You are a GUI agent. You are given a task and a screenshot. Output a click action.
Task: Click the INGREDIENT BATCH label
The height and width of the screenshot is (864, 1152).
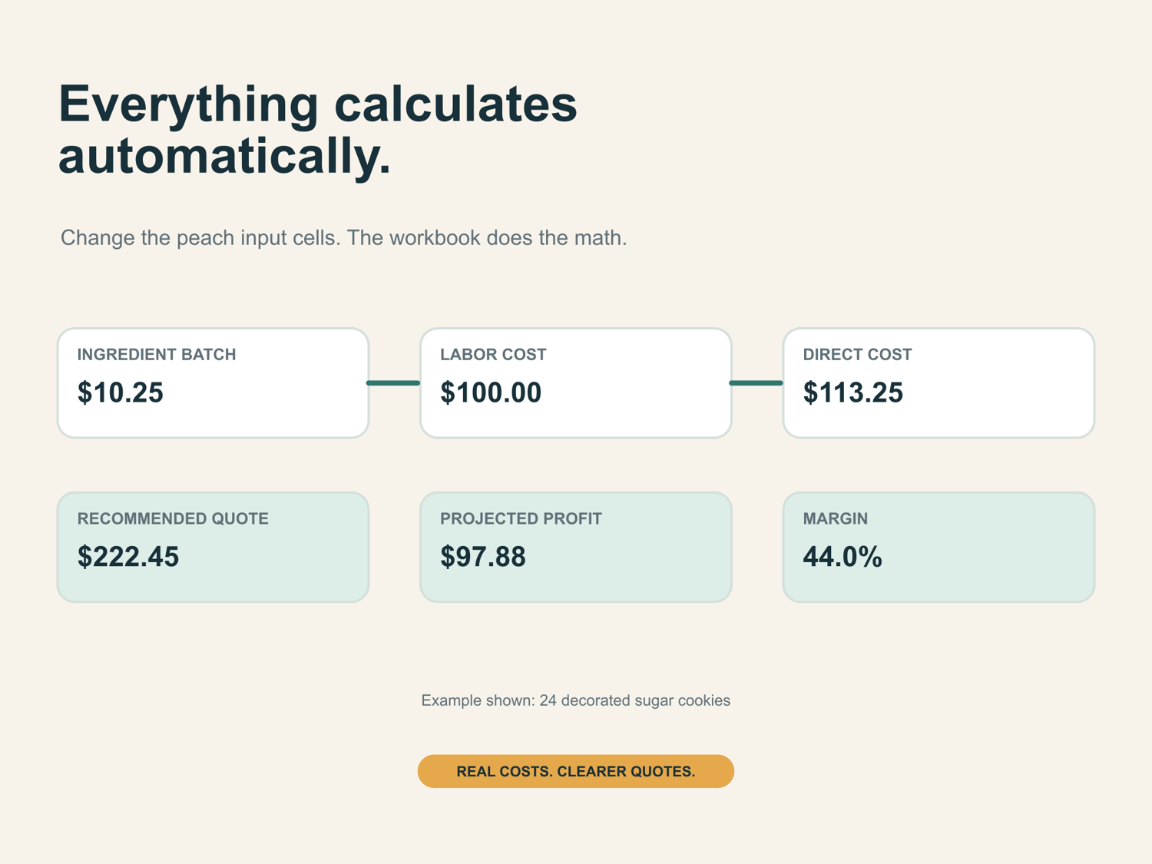(157, 355)
